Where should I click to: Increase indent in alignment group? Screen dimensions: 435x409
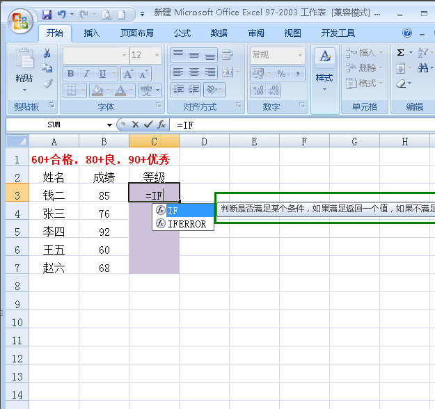193,90
